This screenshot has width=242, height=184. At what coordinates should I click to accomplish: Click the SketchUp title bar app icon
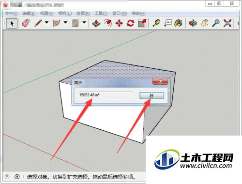click(6, 5)
